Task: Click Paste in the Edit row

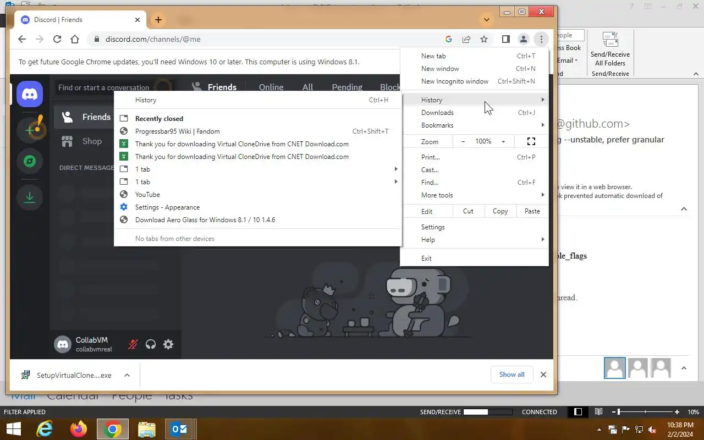Action: pyautogui.click(x=532, y=211)
